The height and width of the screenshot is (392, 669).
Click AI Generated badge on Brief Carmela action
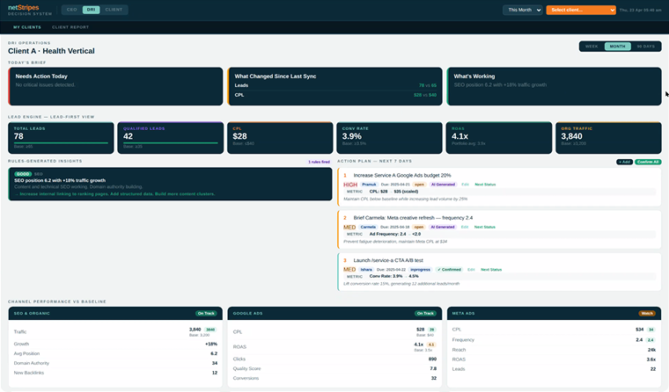443,227
